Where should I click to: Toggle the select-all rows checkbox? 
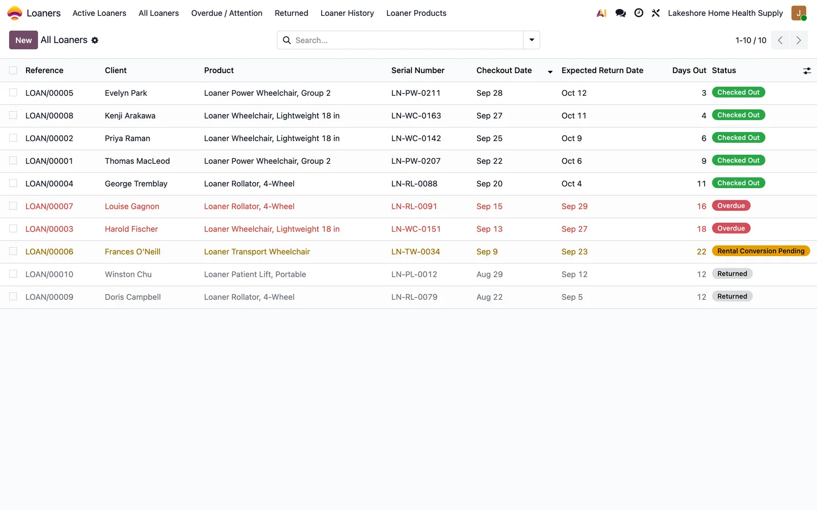13,70
